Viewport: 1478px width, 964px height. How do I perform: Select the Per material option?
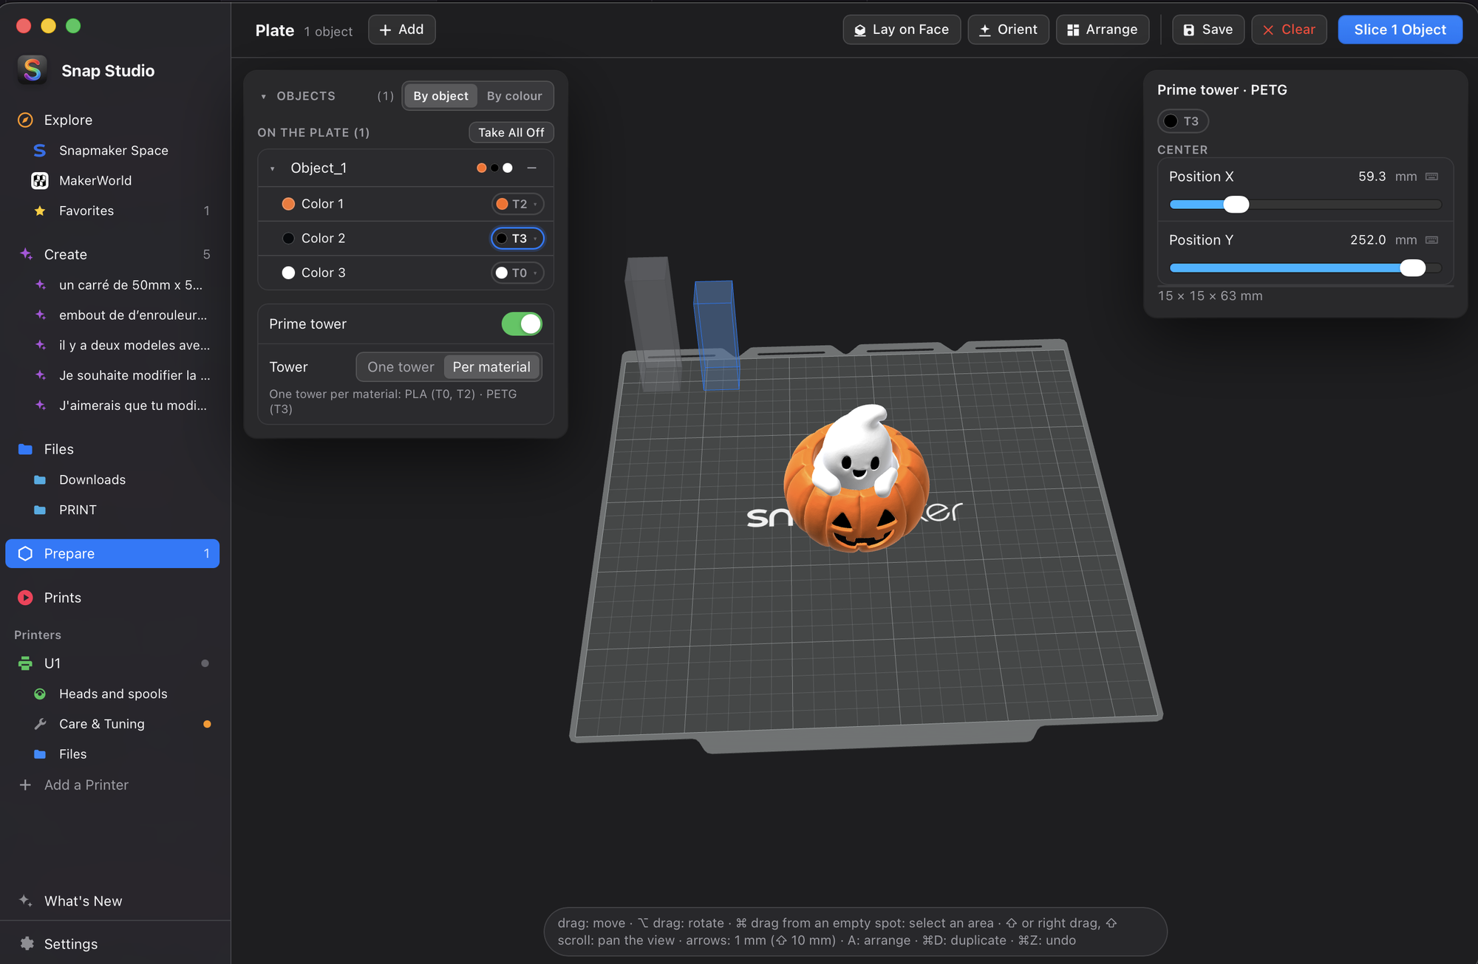[491, 367]
